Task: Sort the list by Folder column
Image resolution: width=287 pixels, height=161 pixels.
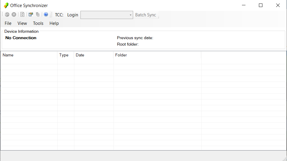Action: tap(157, 55)
